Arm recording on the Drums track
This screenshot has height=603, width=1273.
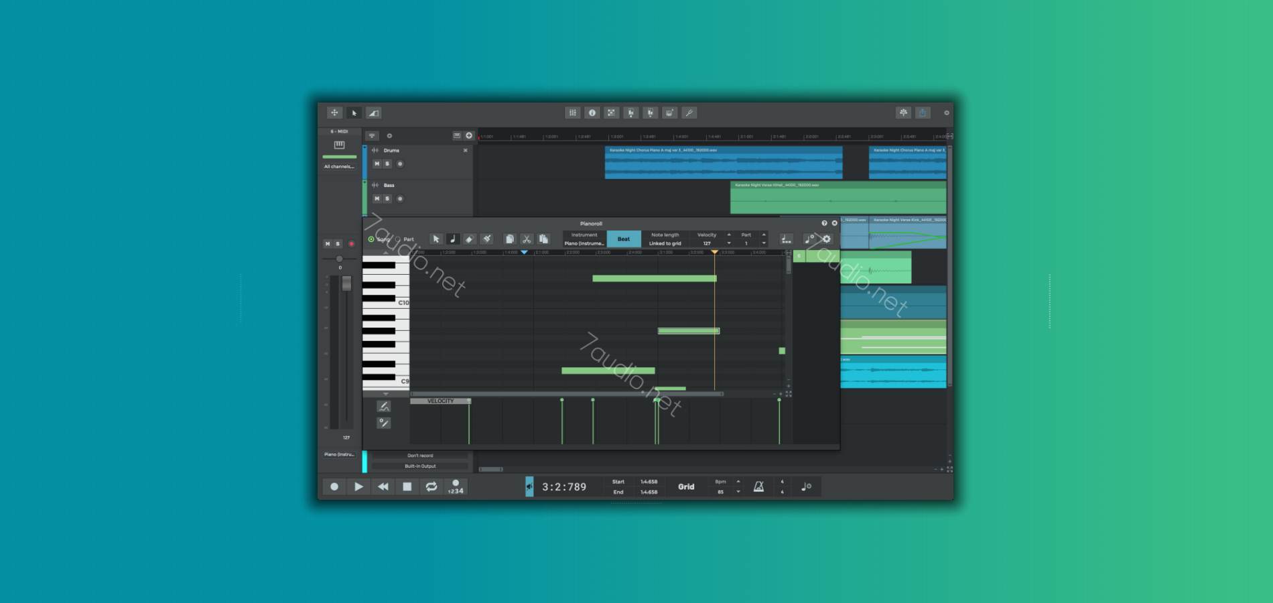pyautogui.click(x=400, y=163)
